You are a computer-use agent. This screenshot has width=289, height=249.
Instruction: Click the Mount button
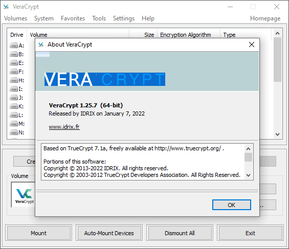(38, 233)
